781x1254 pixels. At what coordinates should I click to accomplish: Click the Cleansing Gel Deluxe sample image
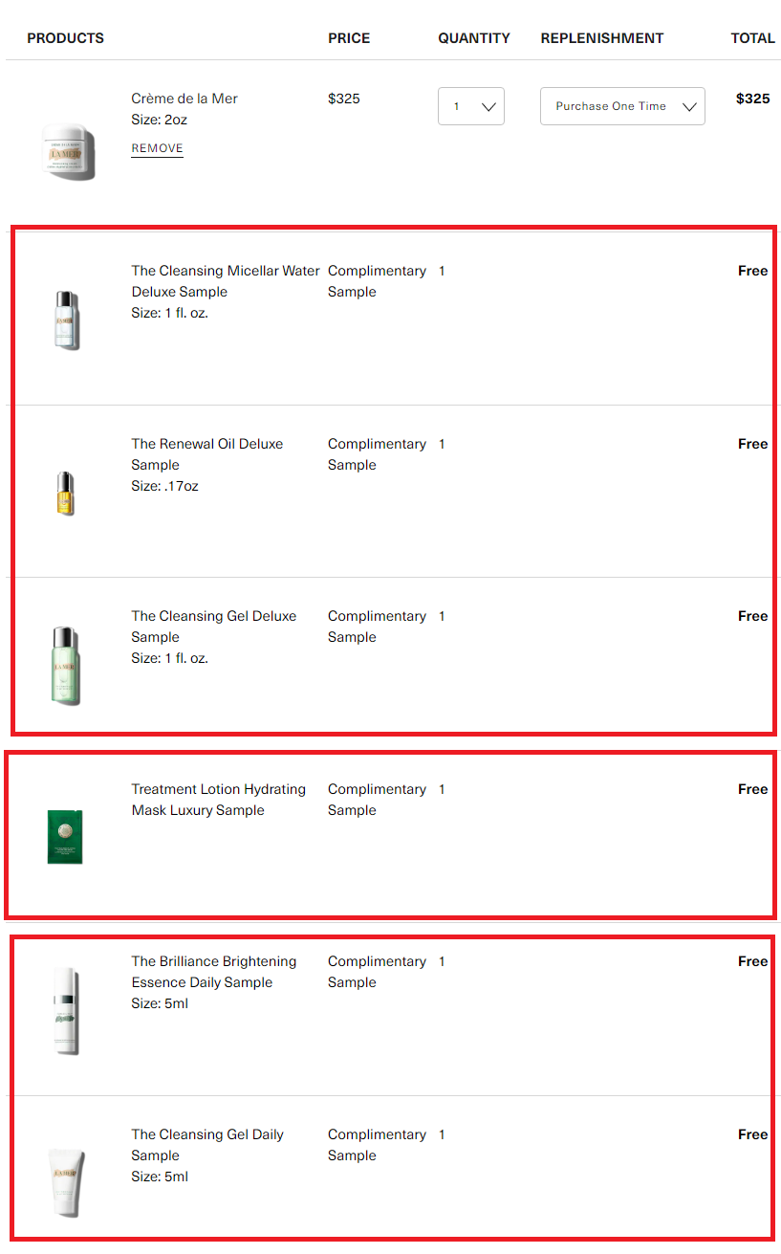[66, 665]
